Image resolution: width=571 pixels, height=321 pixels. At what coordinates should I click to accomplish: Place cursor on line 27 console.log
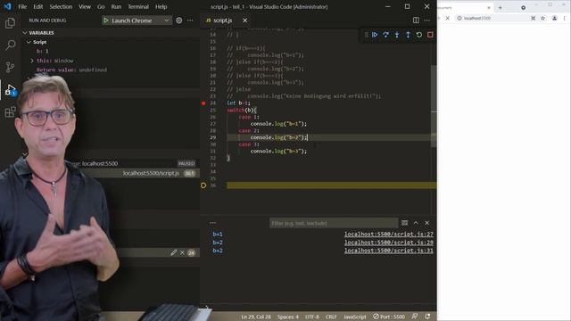(x=278, y=124)
